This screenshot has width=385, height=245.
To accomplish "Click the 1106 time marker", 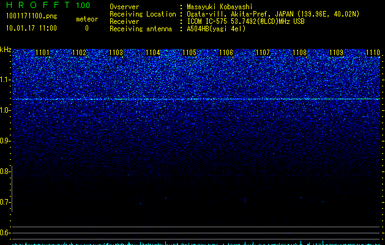I will coord(226,53).
